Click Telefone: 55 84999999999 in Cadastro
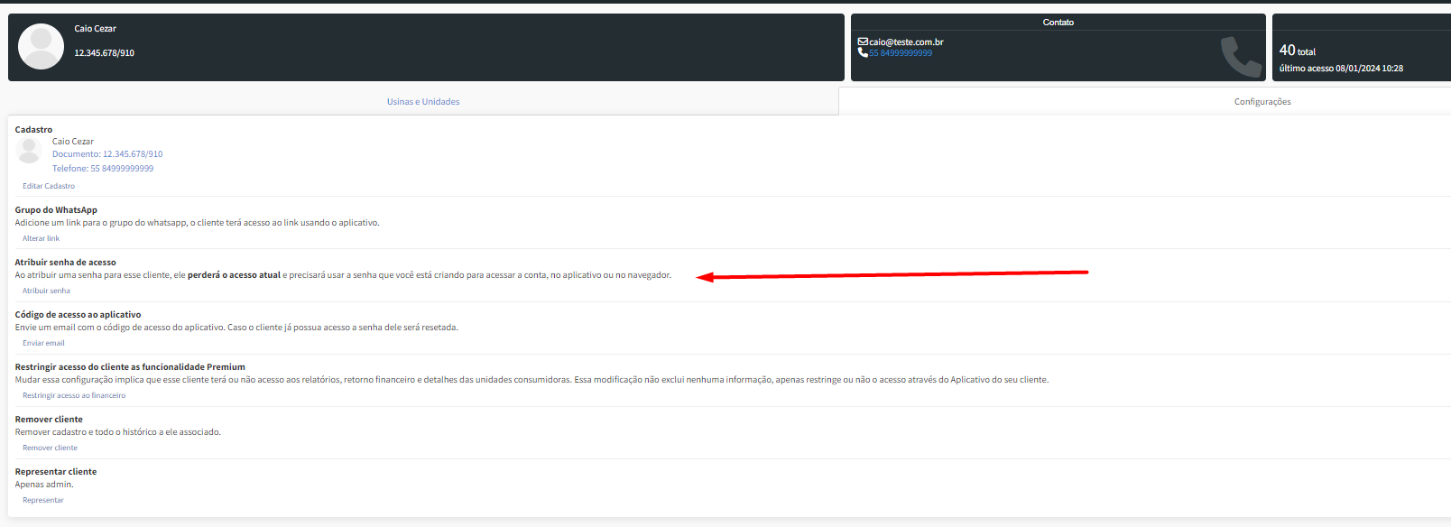Viewport: 1451px width, 527px height. click(x=103, y=169)
